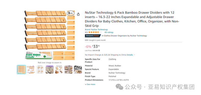Click the main drawer dividers product image
The height and width of the screenshot is (95, 201).
[x=50, y=35]
